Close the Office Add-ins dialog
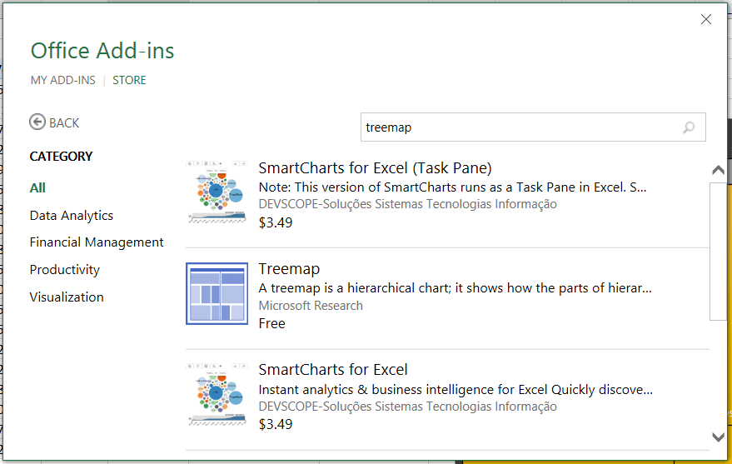The width and height of the screenshot is (732, 464). click(706, 19)
